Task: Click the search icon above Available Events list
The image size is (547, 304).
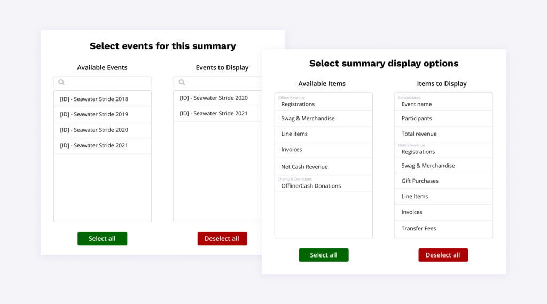Action: (x=61, y=82)
